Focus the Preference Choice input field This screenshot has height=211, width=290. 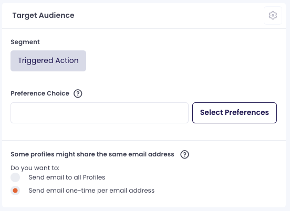[x=99, y=113]
